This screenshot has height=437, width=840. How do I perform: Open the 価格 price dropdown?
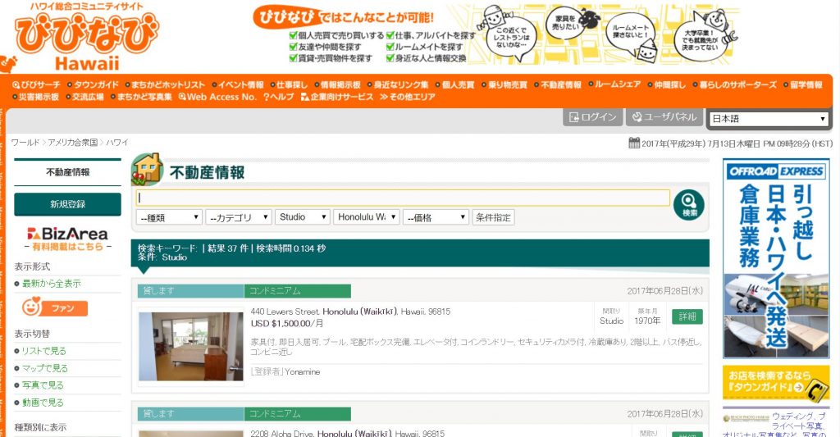coord(436,217)
